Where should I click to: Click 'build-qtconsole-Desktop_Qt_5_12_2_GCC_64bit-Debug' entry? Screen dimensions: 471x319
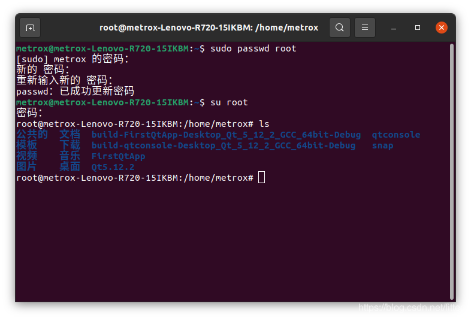point(223,145)
